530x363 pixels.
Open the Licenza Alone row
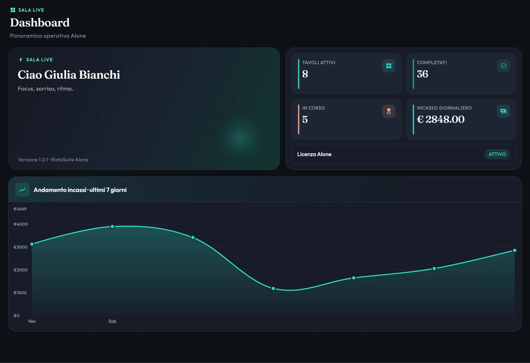point(403,154)
